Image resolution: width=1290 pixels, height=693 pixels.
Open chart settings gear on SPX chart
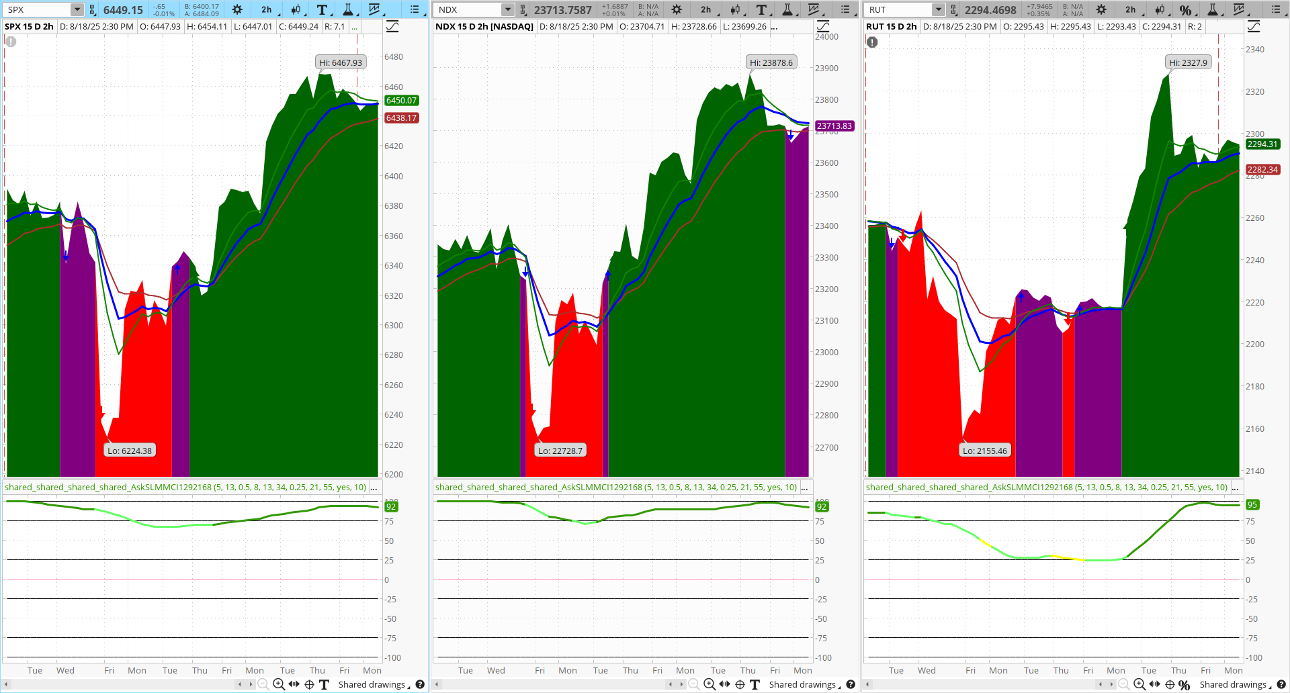236,9
